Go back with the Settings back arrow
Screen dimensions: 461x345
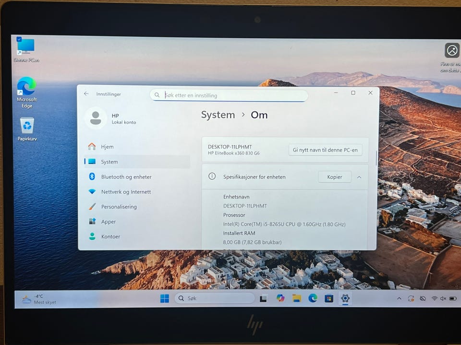pyautogui.click(x=86, y=93)
